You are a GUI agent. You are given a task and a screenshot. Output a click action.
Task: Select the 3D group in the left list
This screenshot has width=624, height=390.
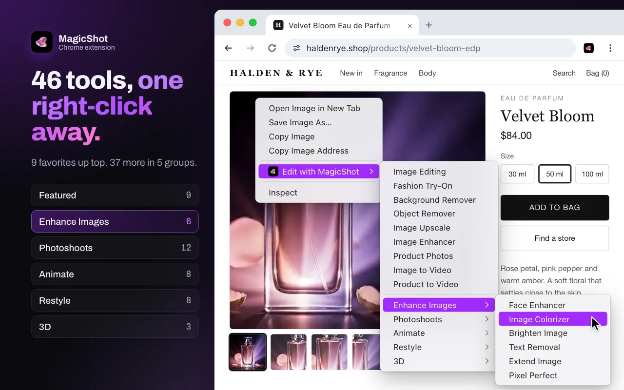[115, 327]
